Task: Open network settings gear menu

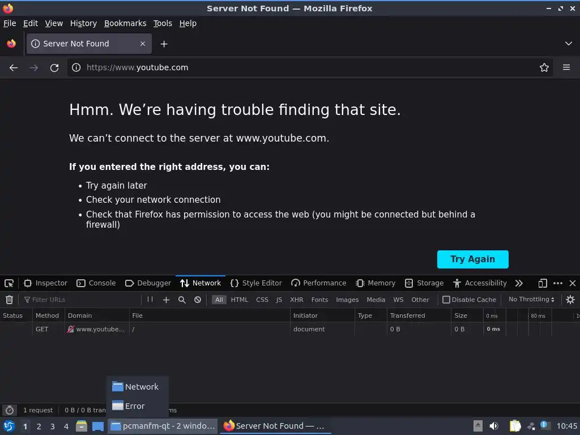Action: coord(570,300)
